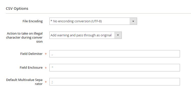Focus the Field Delimiter input field
Viewport: 191px width, 102px height.
115,54
